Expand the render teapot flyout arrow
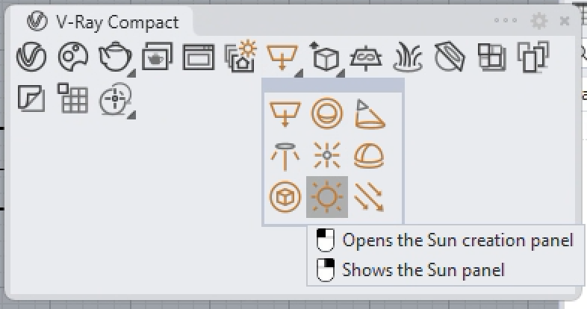587x309 pixels. 131,73
